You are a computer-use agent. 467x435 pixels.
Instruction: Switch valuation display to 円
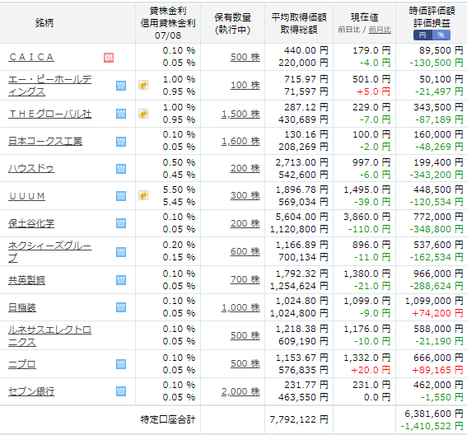pos(423,35)
